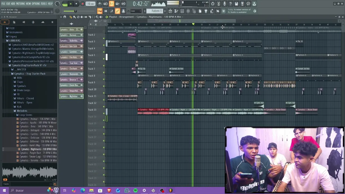Open the PATTERNS menu
The height and width of the screenshot is (194, 345).
click(20, 4)
